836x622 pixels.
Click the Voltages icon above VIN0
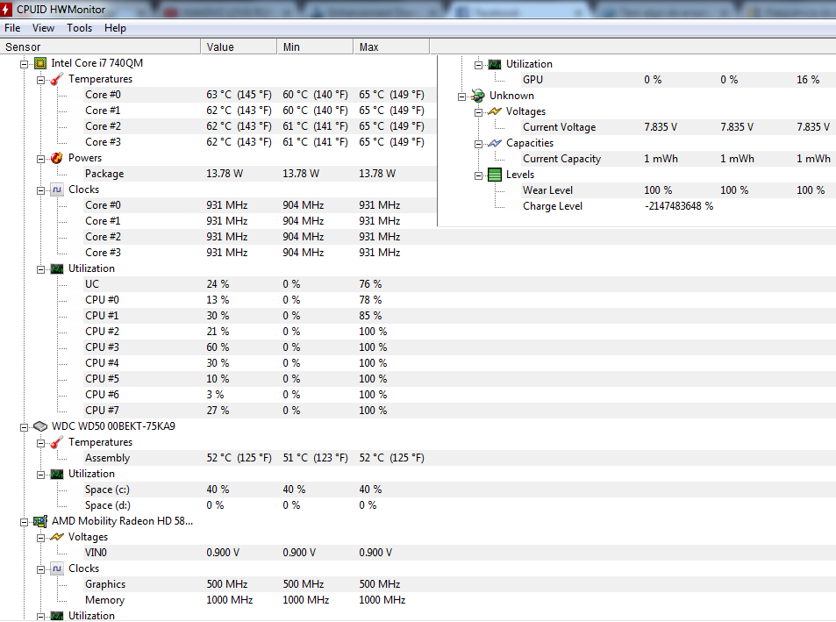(x=57, y=537)
